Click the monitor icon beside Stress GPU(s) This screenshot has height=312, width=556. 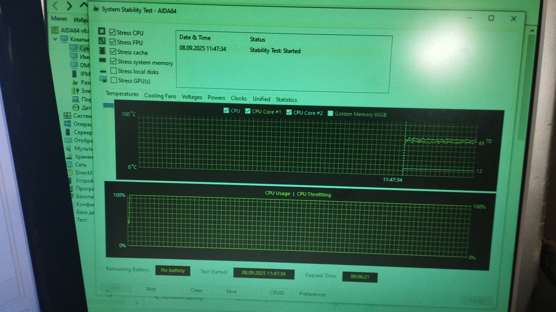coord(103,79)
